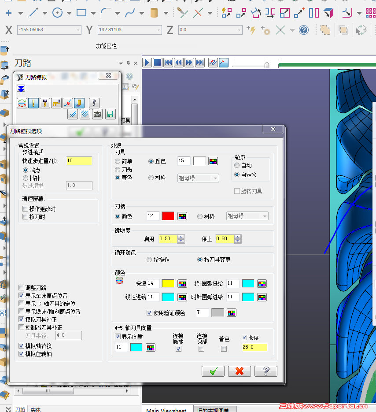This screenshot has height=412, width=376.
Task: Select the 插补 radio button
Action: 26,178
